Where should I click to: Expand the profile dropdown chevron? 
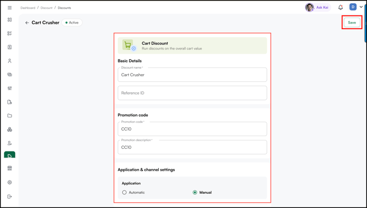click(x=361, y=7)
